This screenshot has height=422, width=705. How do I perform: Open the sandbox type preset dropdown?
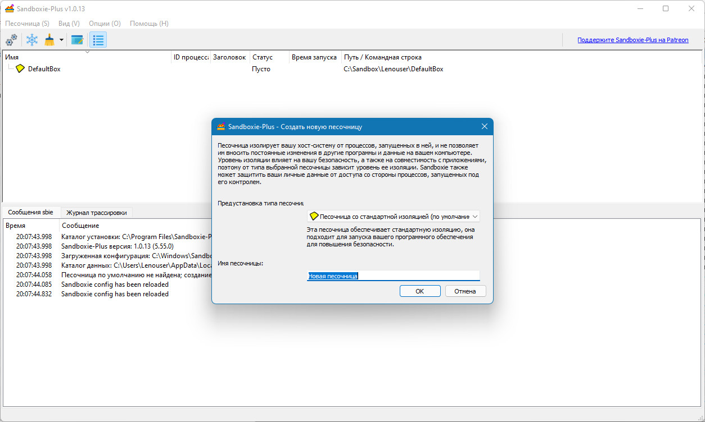(x=394, y=216)
